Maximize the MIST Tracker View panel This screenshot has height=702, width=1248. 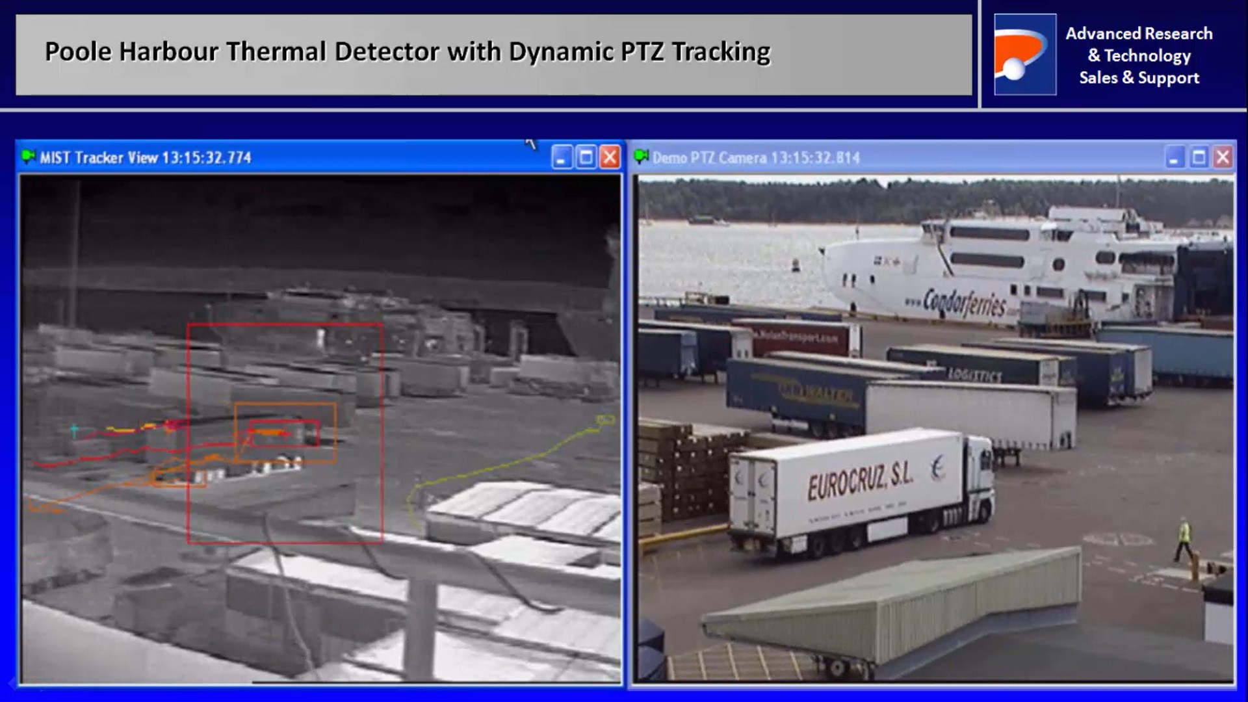(586, 157)
